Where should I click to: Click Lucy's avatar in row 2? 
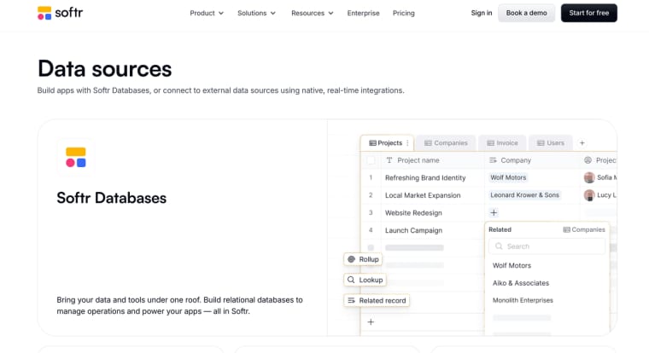[589, 195]
